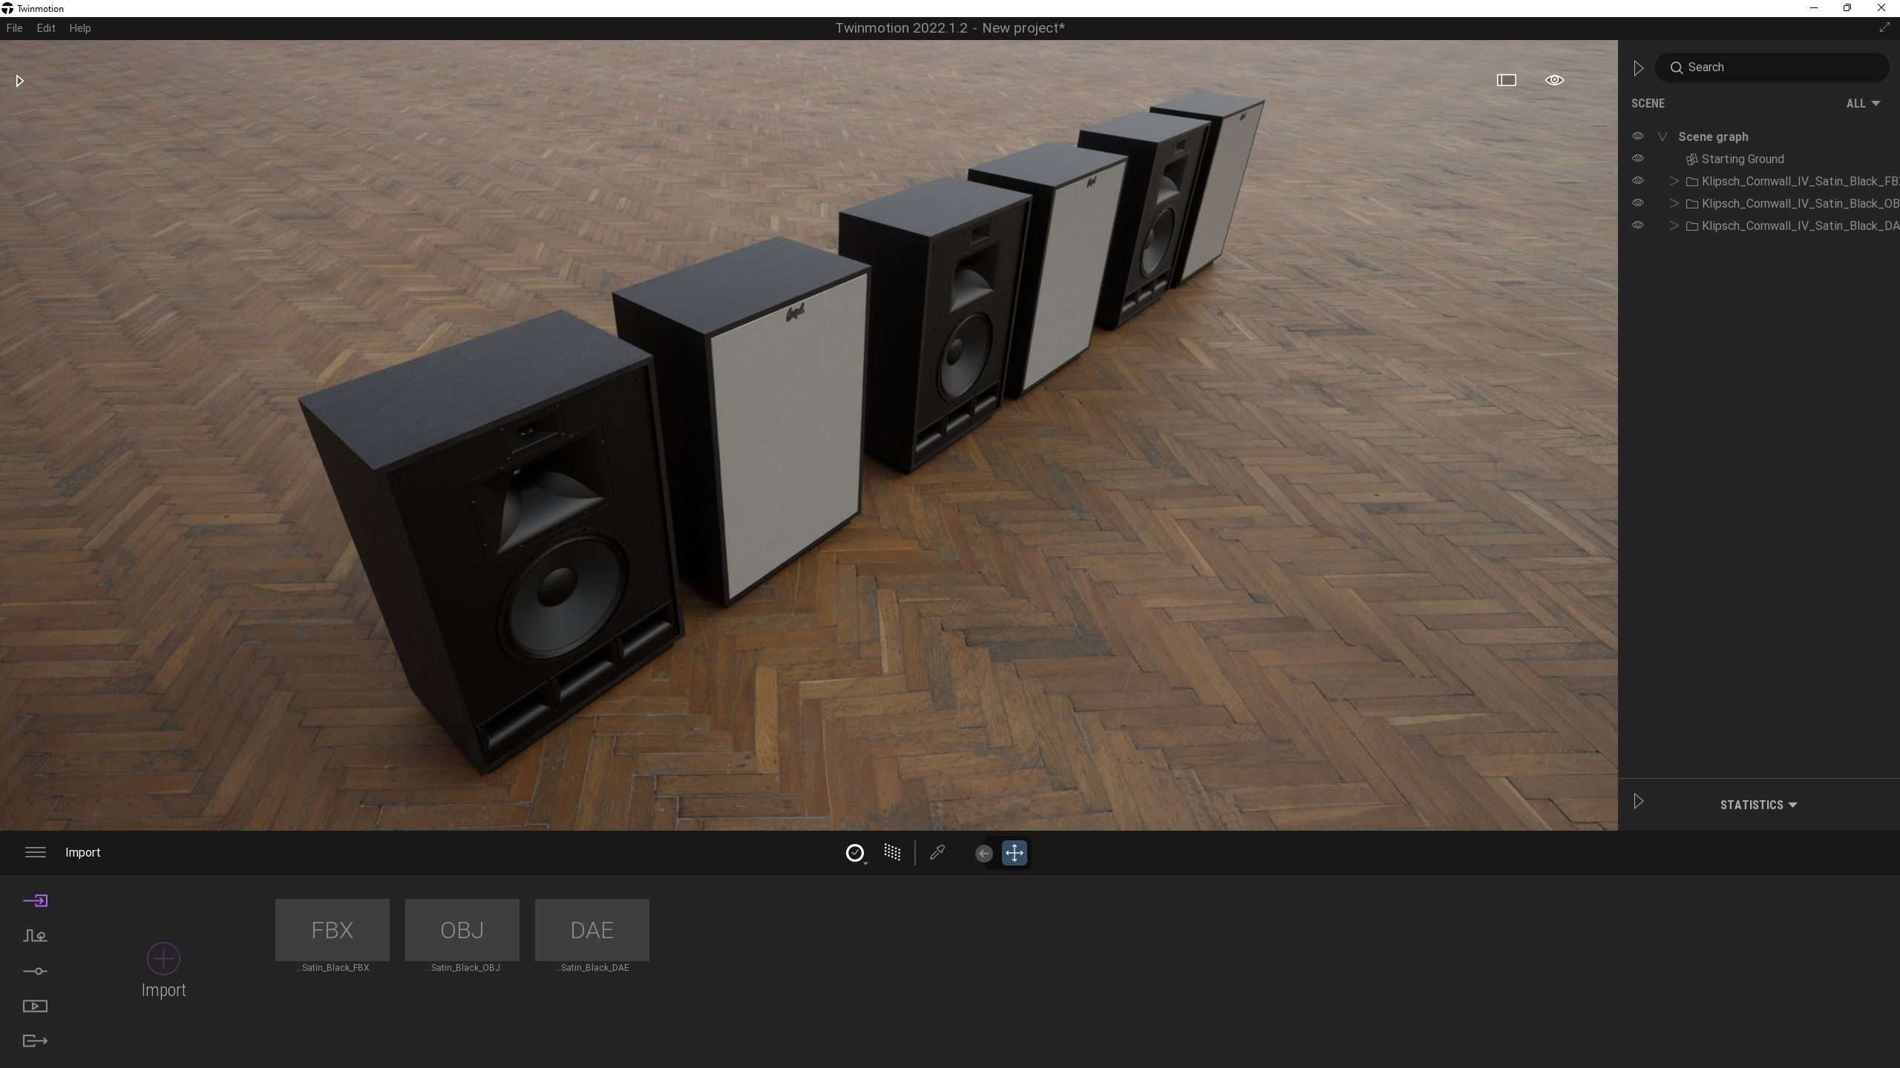Open the ALL filter dropdown

click(1863, 104)
